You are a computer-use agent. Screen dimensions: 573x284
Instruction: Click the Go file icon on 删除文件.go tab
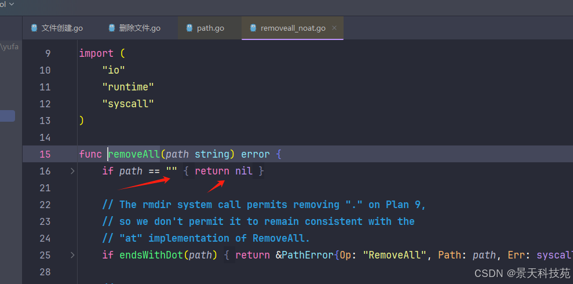[x=112, y=28]
